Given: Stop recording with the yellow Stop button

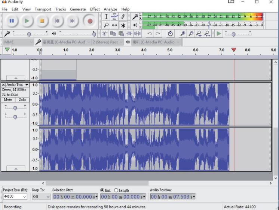Looking at the screenshot, I should [x=42, y=21].
